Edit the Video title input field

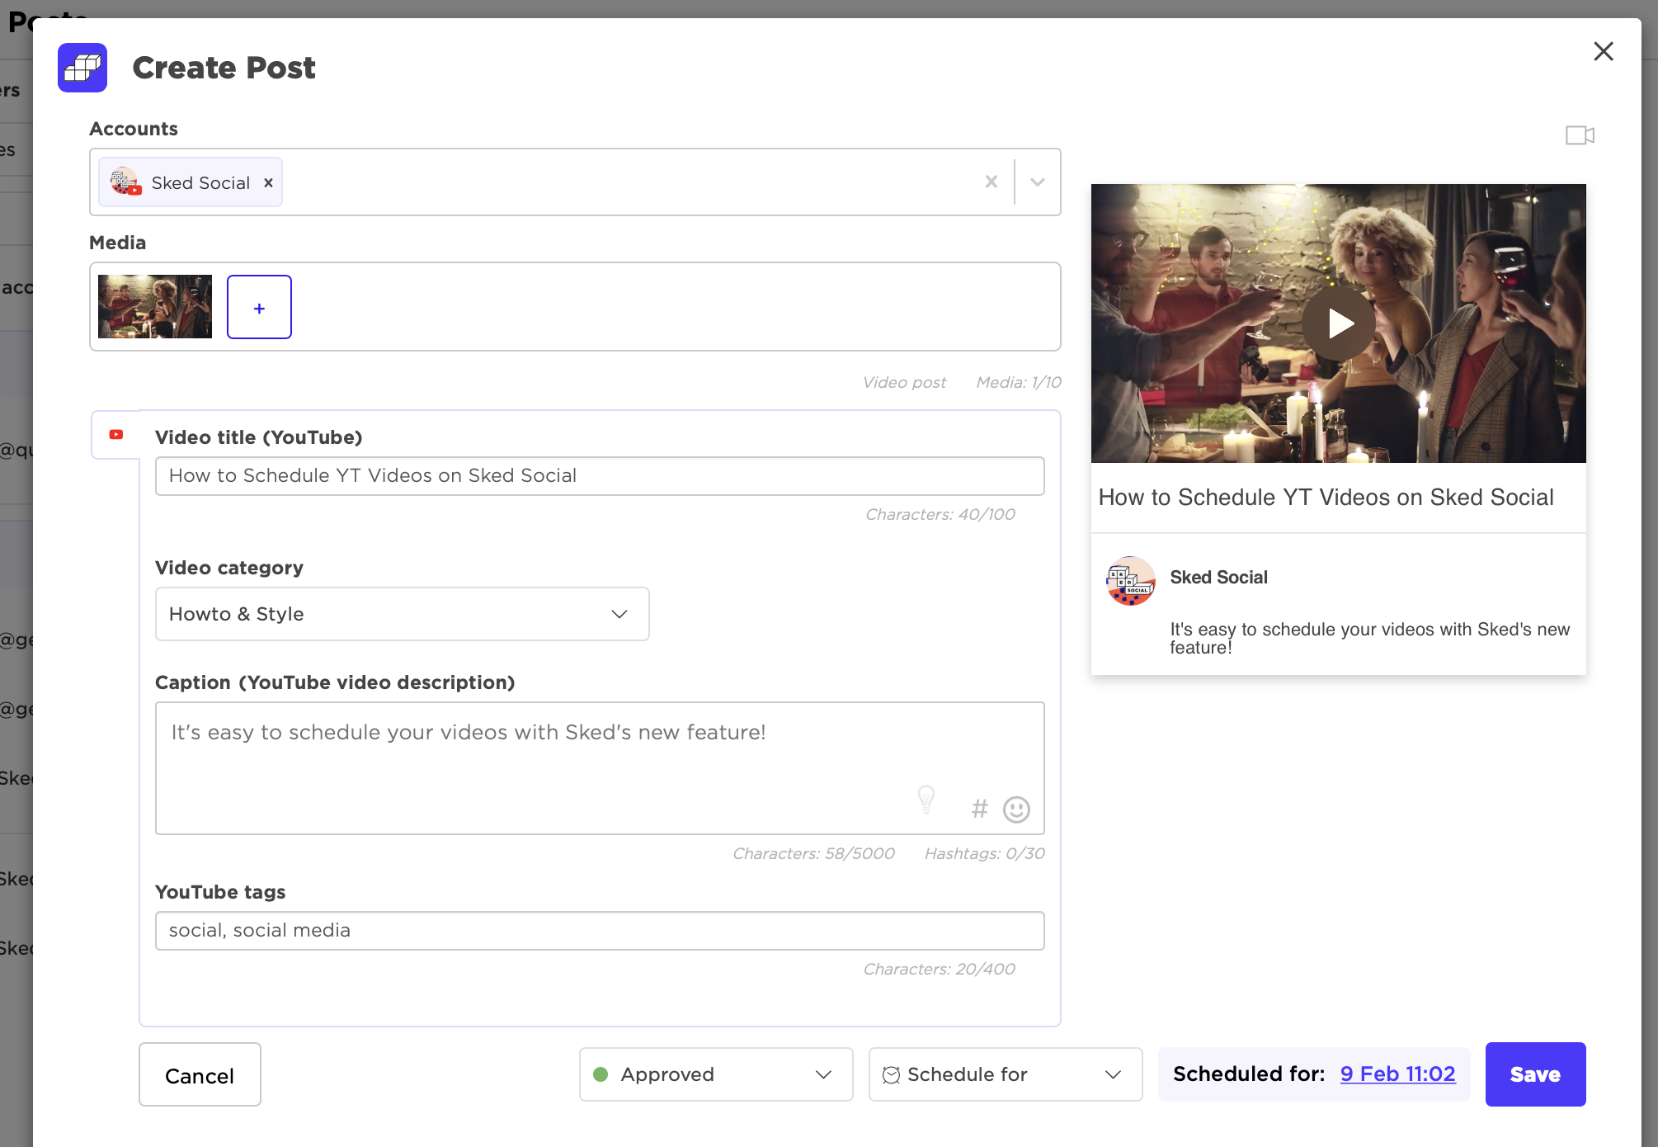click(600, 476)
